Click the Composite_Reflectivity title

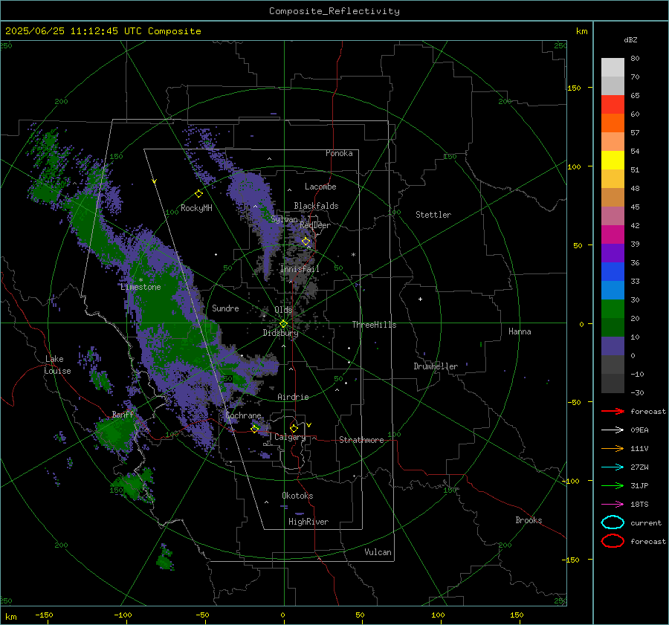(334, 11)
